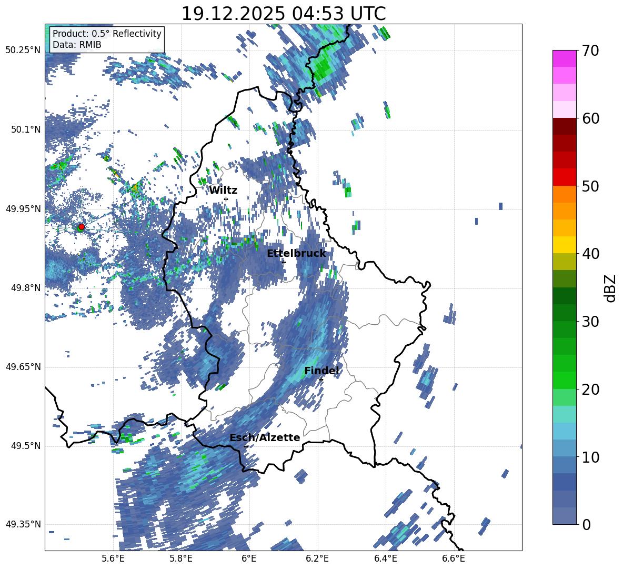Pick the steel blue swatch at 10 dBZ
The height and width of the screenshot is (569, 623).
coord(564,465)
